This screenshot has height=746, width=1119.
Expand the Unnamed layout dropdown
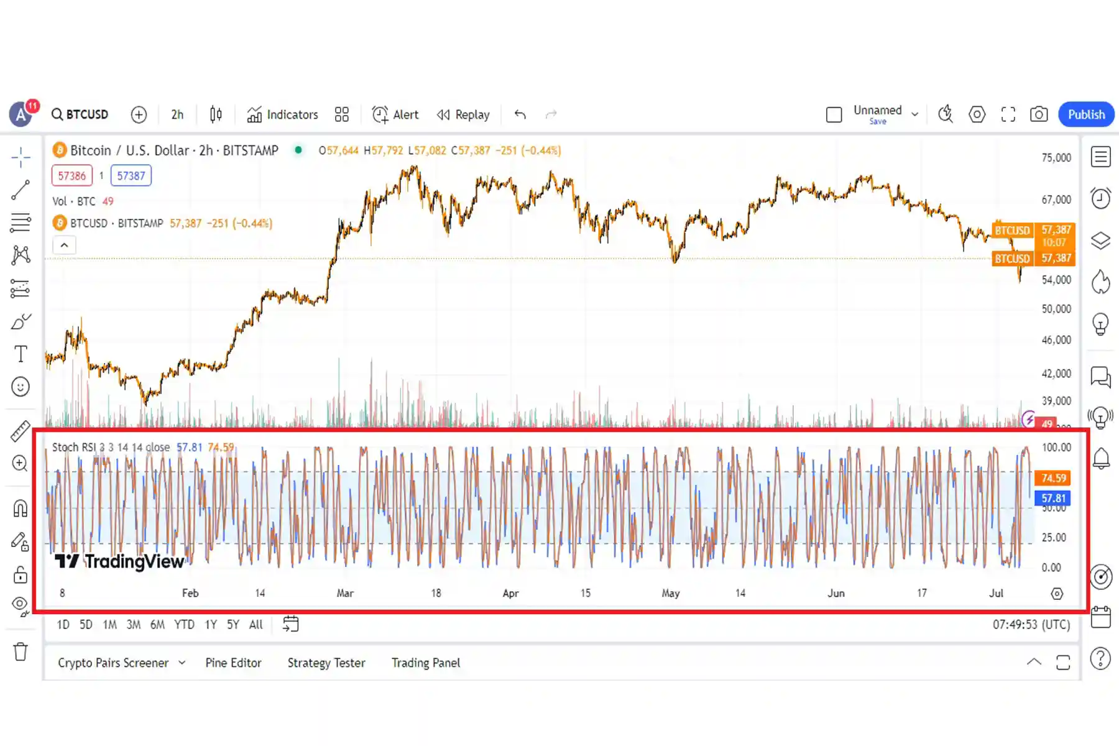coord(915,114)
